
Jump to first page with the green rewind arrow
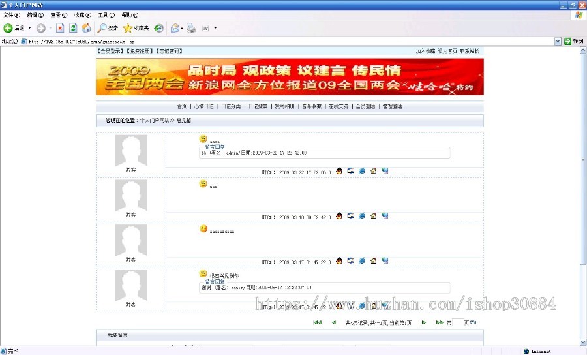(x=318, y=322)
